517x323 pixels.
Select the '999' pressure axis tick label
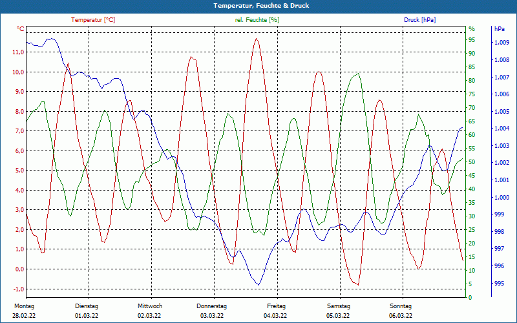[x=499, y=214]
